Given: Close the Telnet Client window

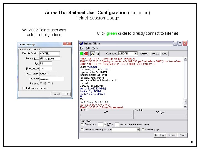Looking at the screenshot, I should coord(185,44).
